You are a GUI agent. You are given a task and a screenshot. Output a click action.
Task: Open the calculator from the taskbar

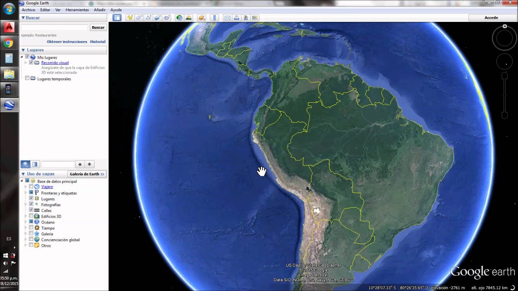[x=8, y=58]
